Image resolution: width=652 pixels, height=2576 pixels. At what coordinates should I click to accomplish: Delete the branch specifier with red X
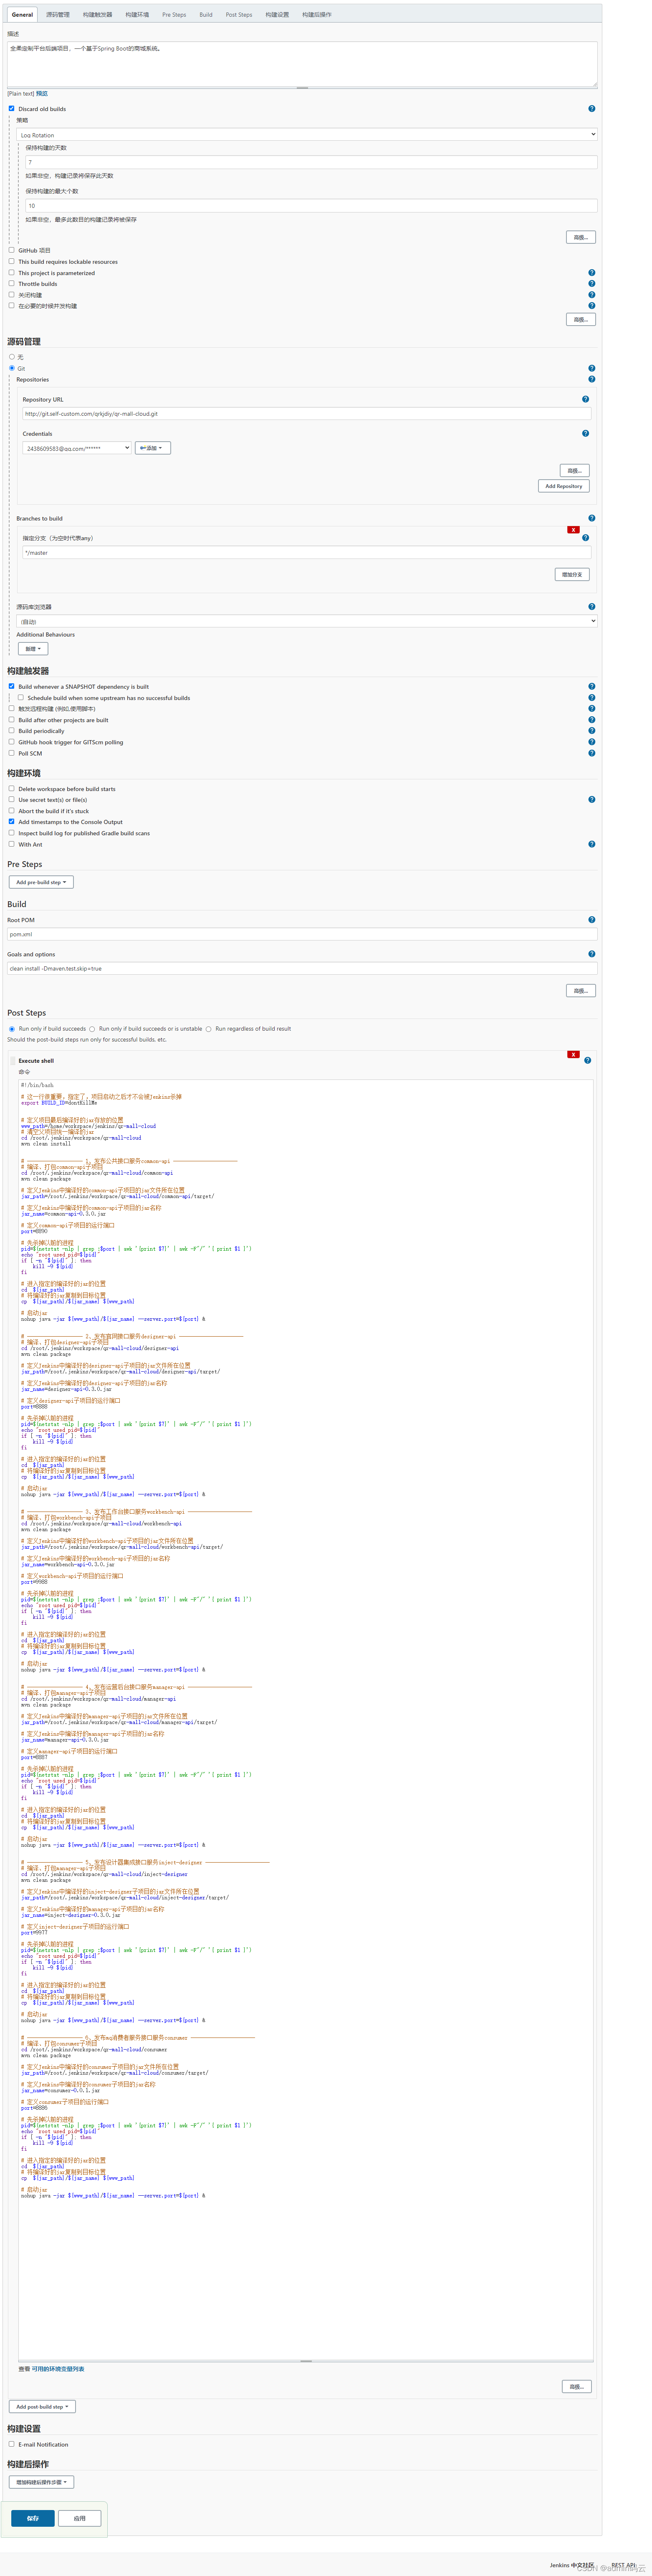573,530
